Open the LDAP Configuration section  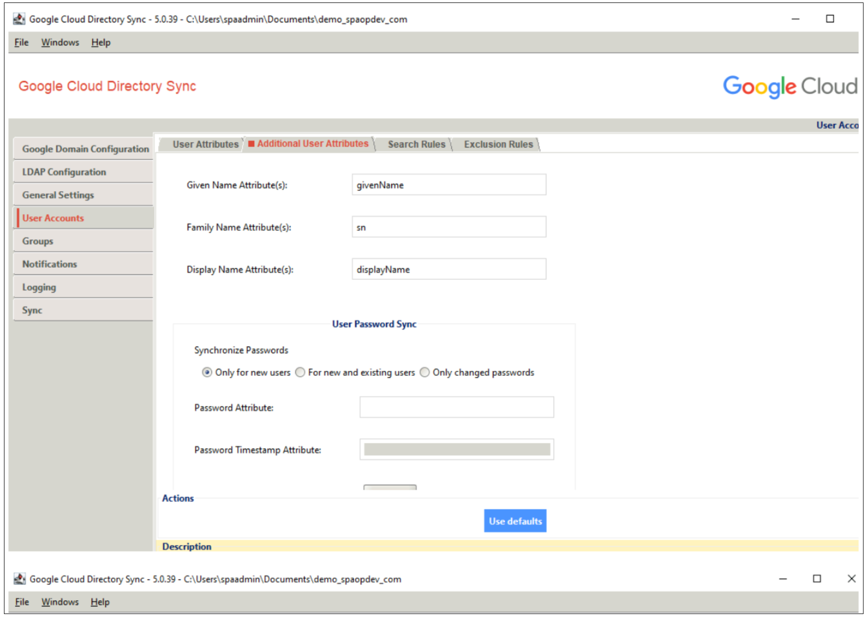coord(64,172)
